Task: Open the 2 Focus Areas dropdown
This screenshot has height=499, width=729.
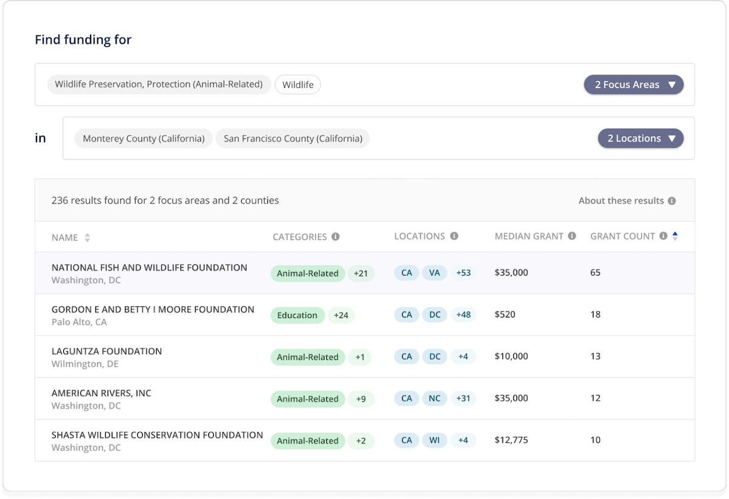Action: [633, 84]
